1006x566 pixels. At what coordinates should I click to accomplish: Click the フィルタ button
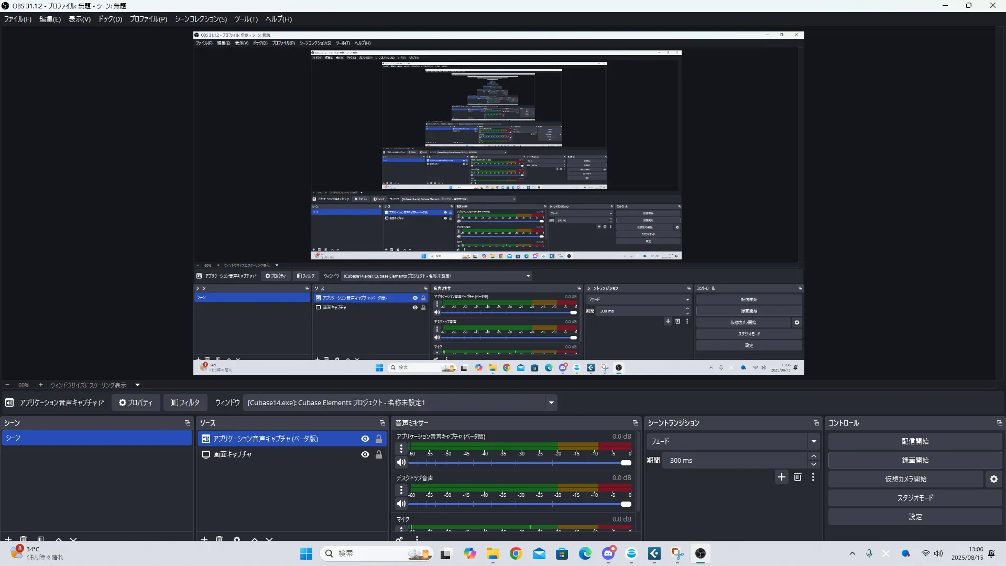coord(185,402)
